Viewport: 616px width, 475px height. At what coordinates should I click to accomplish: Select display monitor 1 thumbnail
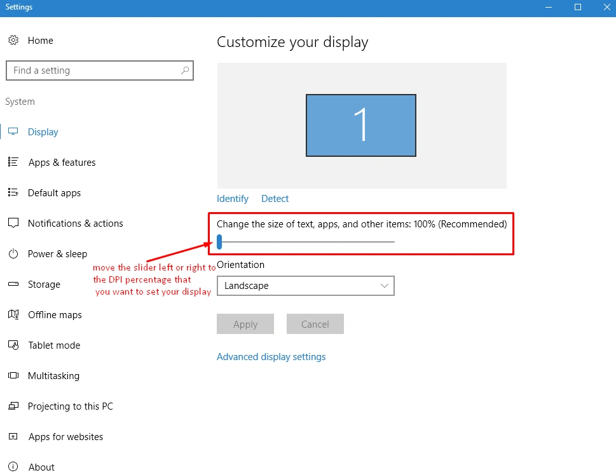[361, 125]
